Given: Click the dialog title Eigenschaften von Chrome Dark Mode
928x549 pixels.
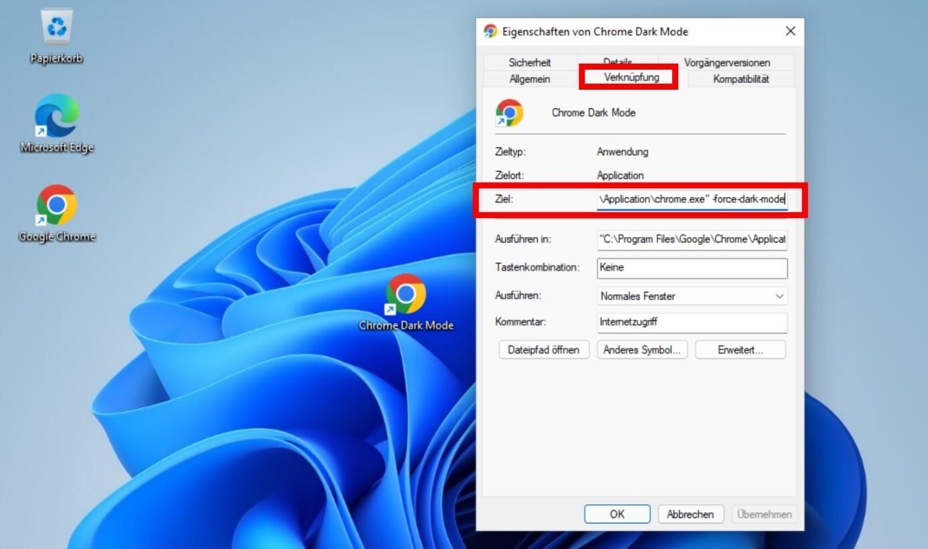Looking at the screenshot, I should (595, 31).
